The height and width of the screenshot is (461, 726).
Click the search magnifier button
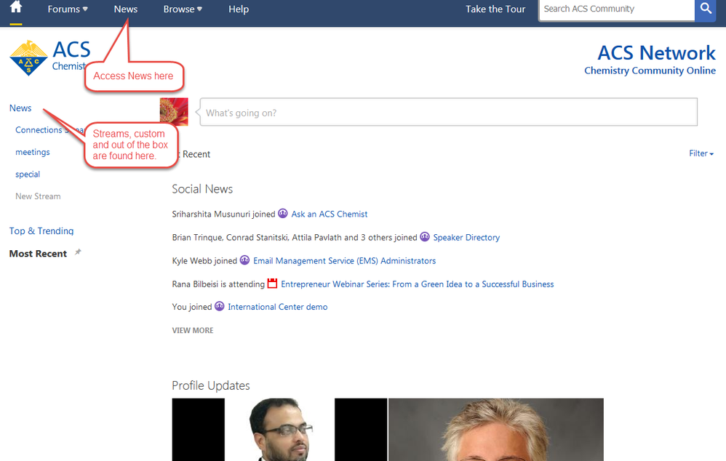(706, 9)
